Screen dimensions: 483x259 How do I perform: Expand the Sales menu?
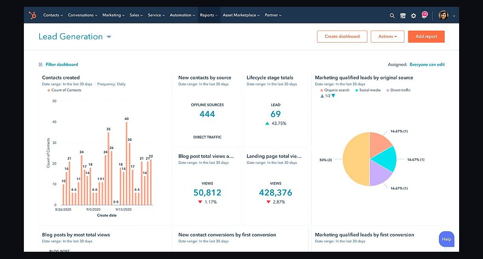[136, 15]
